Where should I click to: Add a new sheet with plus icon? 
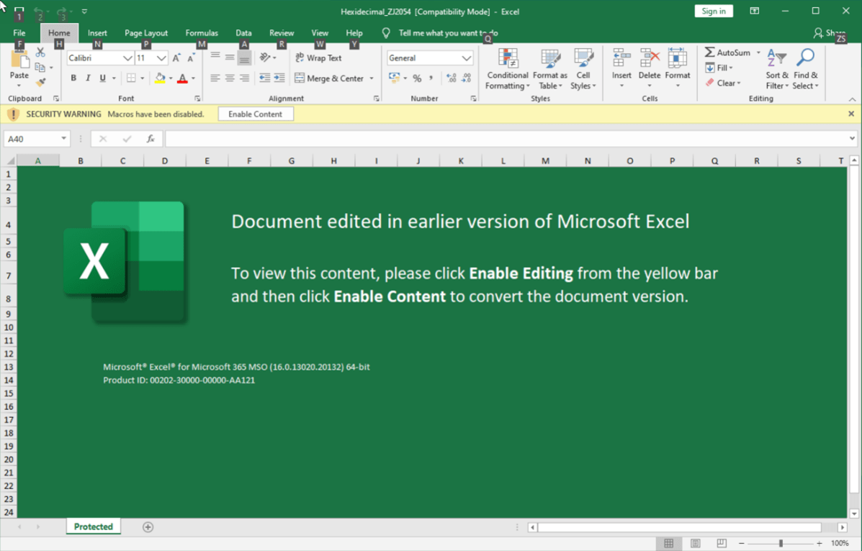(148, 527)
